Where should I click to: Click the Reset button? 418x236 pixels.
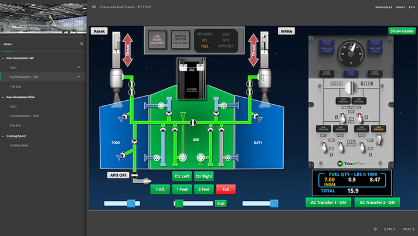pyautogui.click(x=99, y=31)
